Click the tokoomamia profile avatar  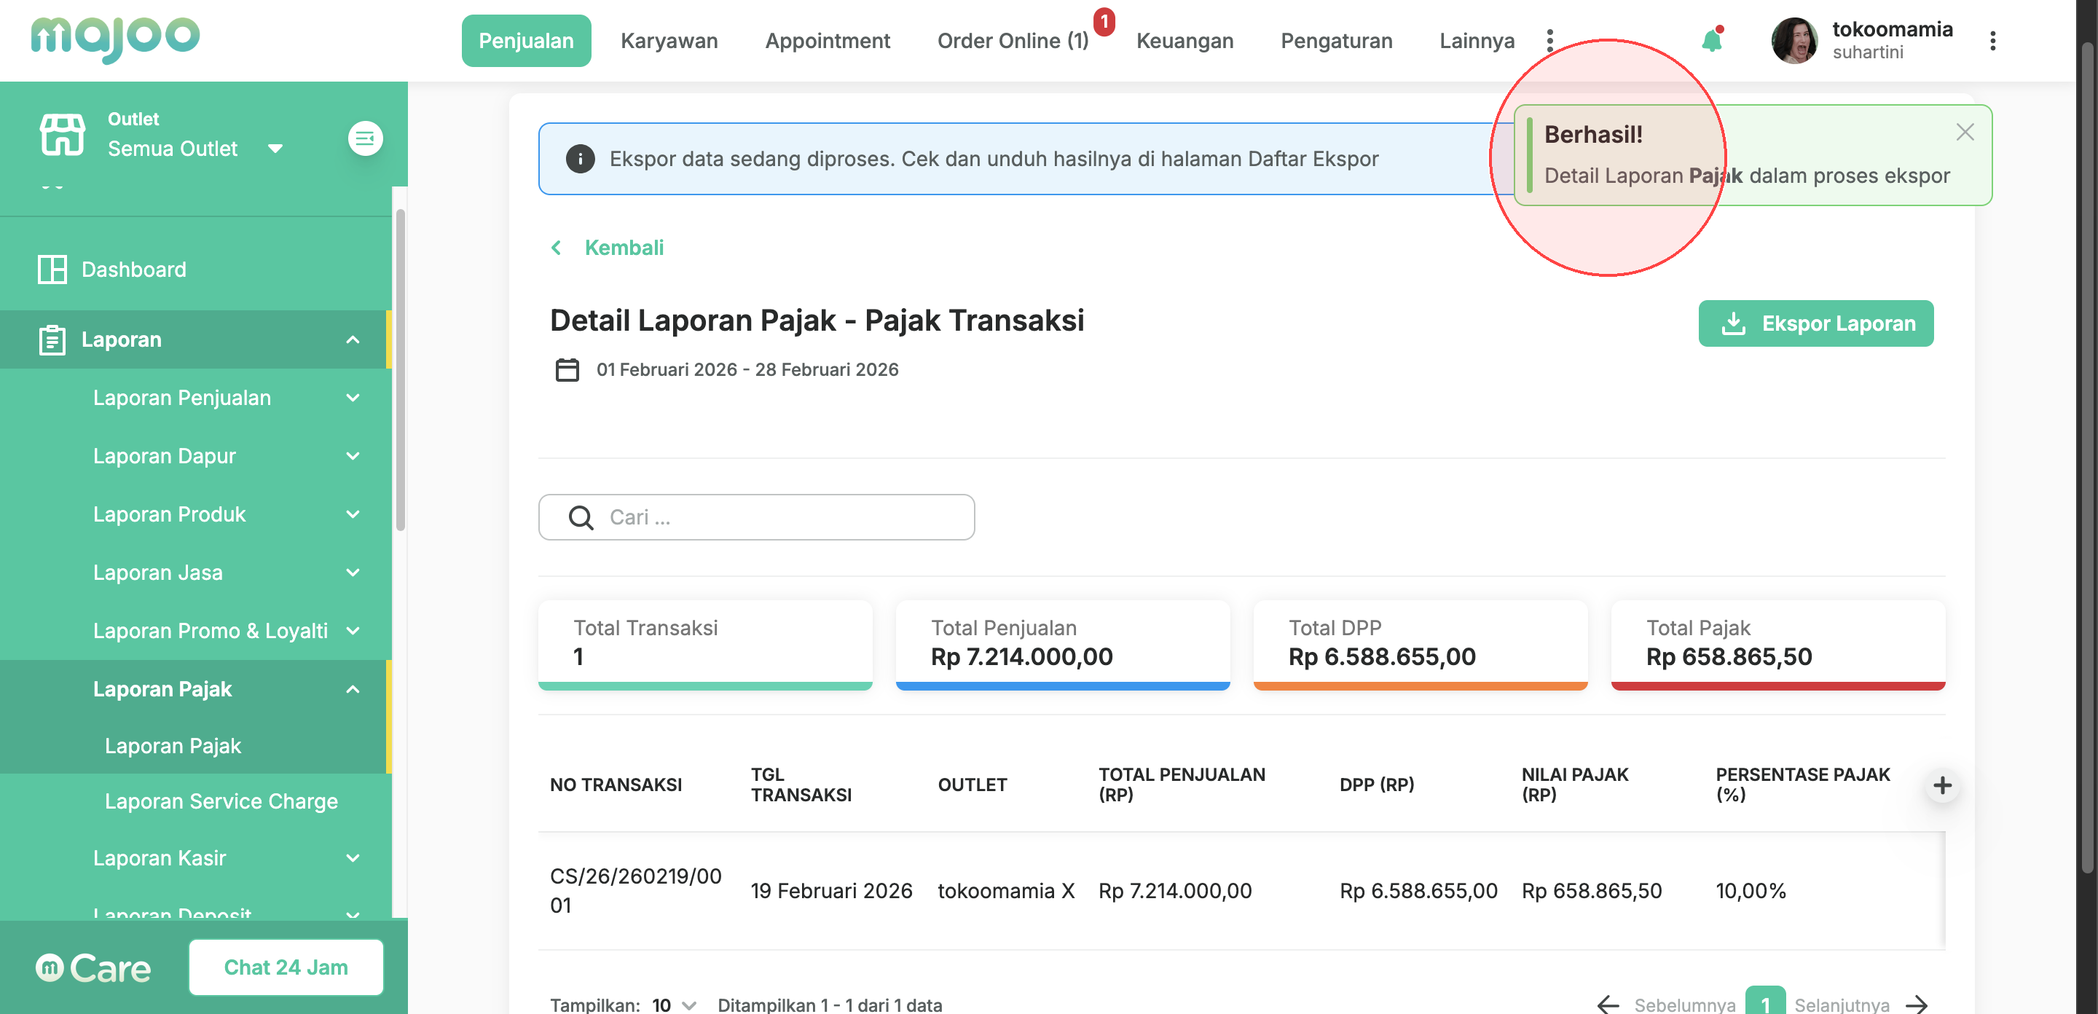click(x=1793, y=41)
